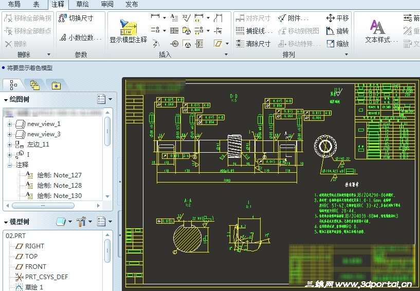Select RIGHT datum plane in model tree

pos(30,246)
